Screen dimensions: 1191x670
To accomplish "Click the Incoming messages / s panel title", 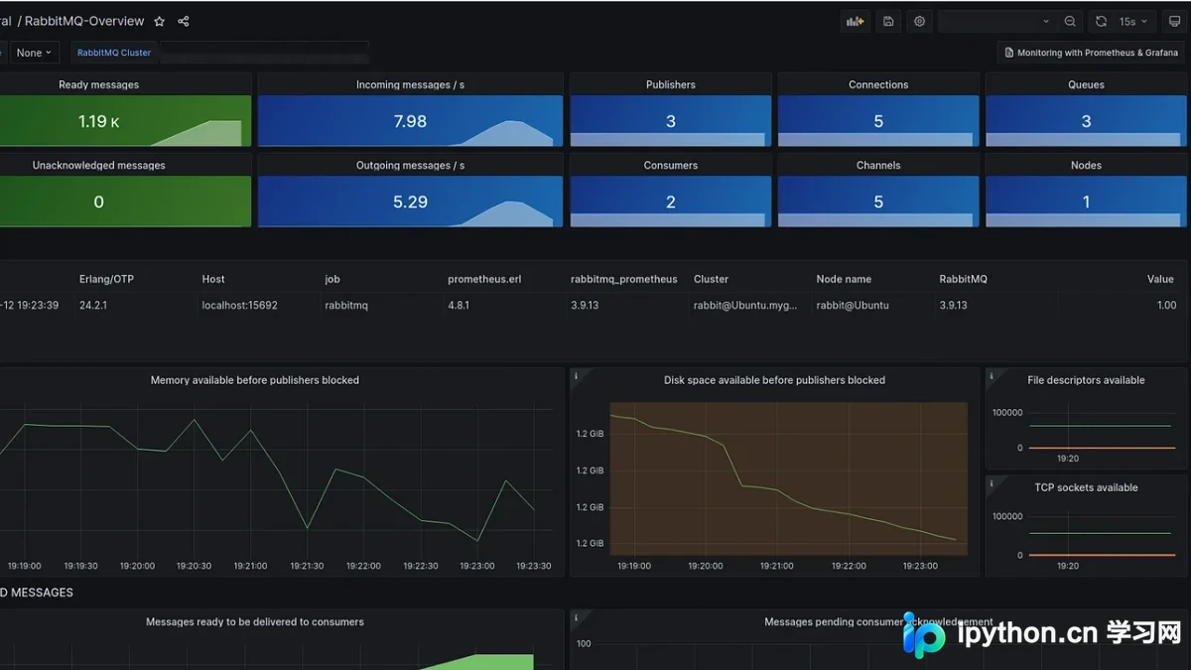I will pyautogui.click(x=410, y=84).
